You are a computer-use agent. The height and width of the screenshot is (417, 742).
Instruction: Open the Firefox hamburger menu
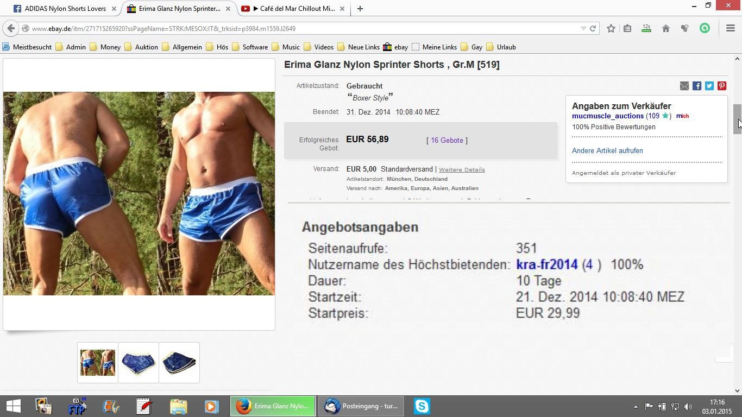tap(731, 28)
